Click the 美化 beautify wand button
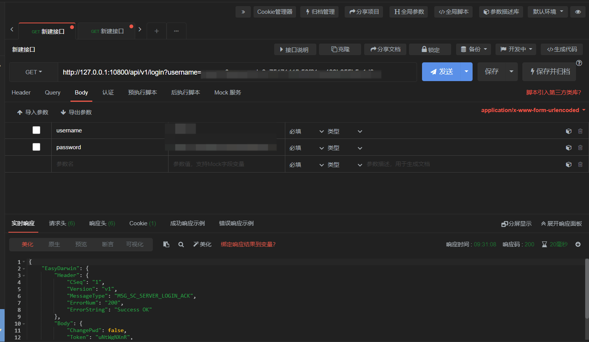 tap(202, 244)
